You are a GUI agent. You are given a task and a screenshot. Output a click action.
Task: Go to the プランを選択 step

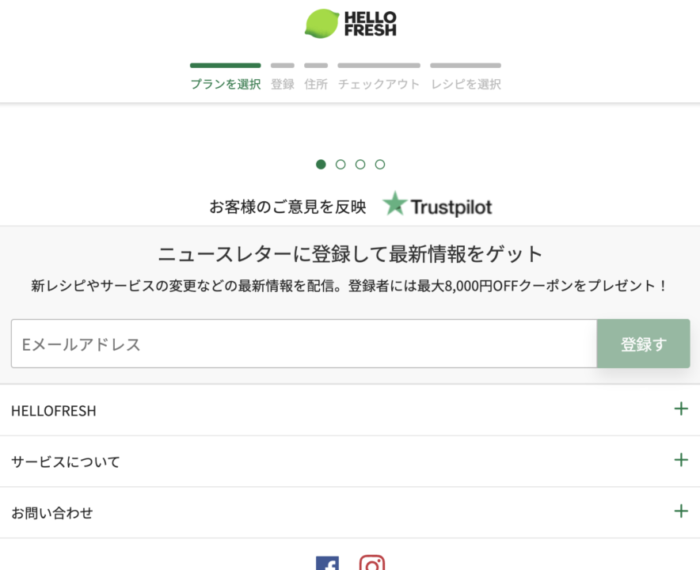(225, 84)
